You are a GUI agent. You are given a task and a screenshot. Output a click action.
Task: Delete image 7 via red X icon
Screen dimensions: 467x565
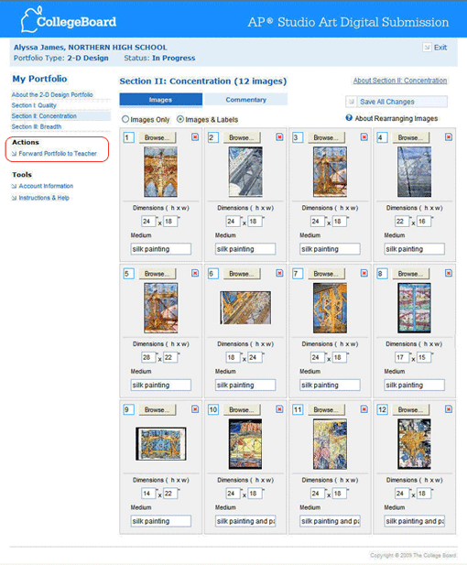pyautogui.click(x=364, y=273)
